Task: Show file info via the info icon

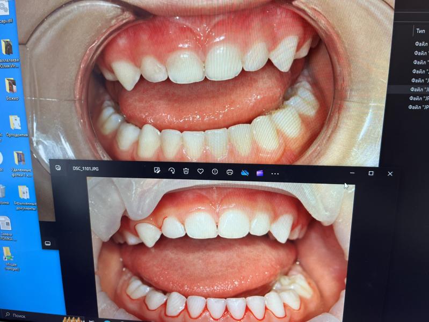Action: 215,172
